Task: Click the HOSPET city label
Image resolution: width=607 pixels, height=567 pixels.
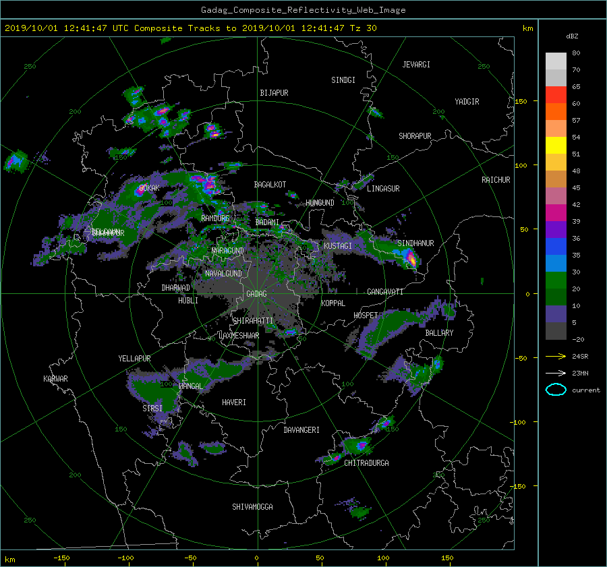Action: [366, 316]
